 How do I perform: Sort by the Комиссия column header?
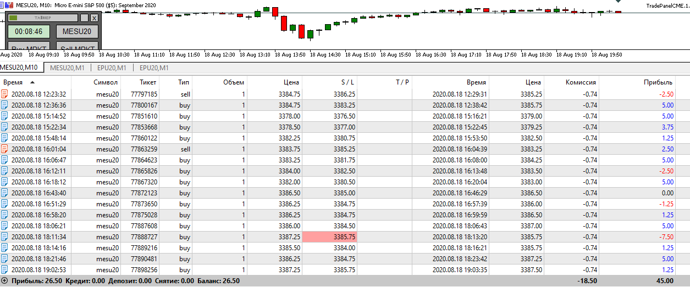pyautogui.click(x=581, y=82)
